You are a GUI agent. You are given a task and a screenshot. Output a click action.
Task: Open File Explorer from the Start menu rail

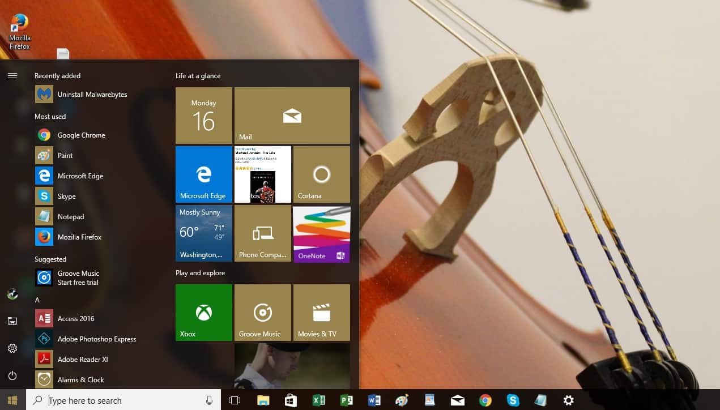tap(12, 321)
